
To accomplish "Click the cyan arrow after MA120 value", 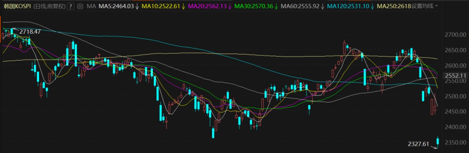I will tap(372, 6).
